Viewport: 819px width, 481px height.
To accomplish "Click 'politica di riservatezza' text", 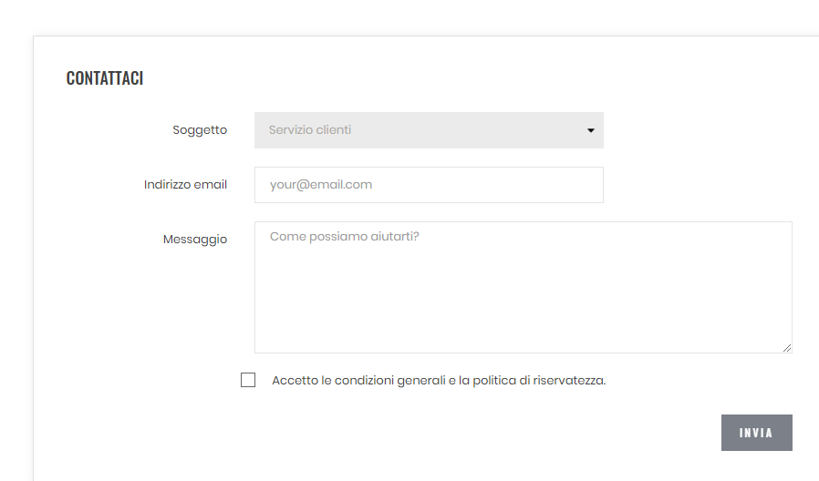I will point(538,381).
